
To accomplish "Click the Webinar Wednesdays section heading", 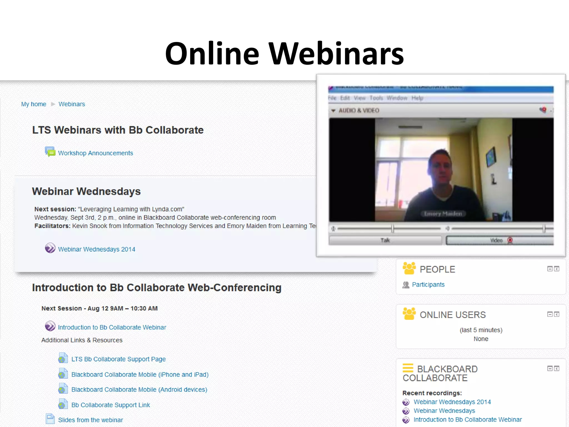I will [86, 192].
